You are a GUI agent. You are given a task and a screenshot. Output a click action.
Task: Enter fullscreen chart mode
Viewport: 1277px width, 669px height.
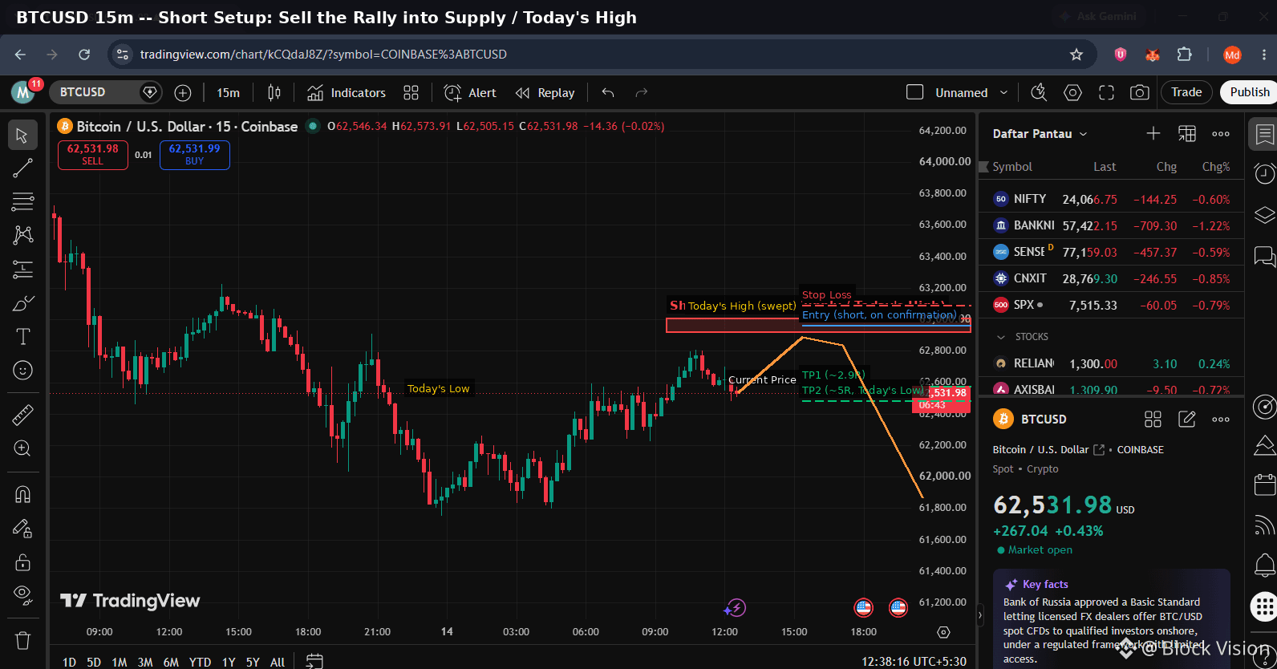[x=1106, y=93]
